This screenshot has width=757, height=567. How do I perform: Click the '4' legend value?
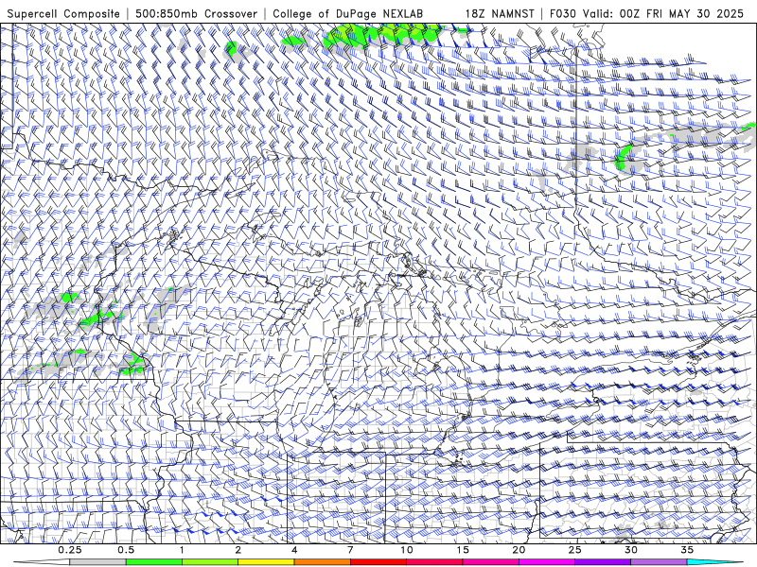(x=294, y=550)
